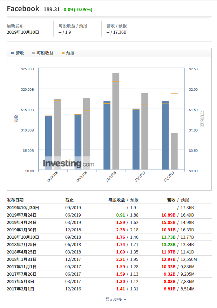Click the revenue value 13.23B
This screenshot has width=217, height=308.
coord(168,245)
